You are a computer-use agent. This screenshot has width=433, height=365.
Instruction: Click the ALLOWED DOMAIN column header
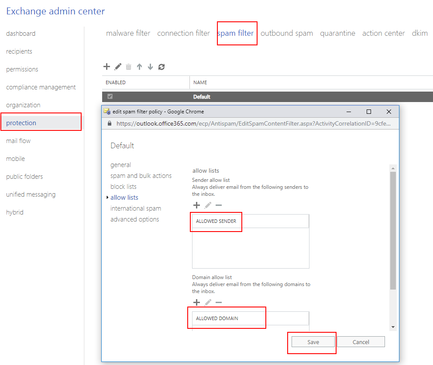[x=251, y=318]
